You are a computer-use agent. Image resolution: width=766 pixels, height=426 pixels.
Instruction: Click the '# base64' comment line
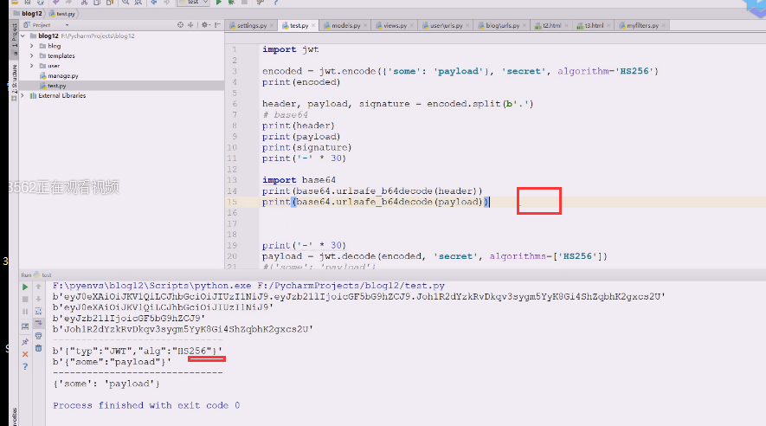pyautogui.click(x=286, y=115)
